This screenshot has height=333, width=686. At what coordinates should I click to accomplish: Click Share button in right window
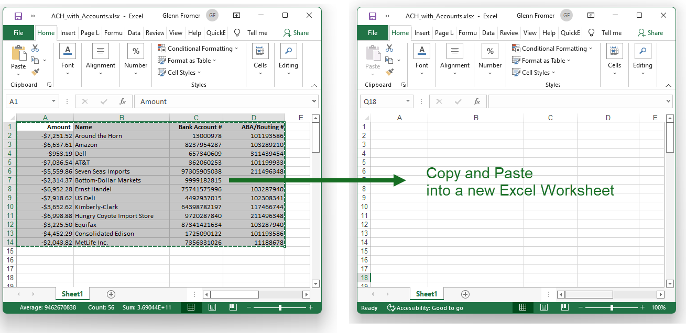click(x=650, y=32)
